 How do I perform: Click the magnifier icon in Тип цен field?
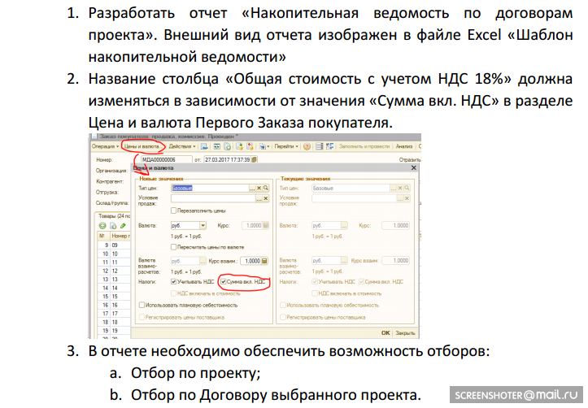[267, 187]
